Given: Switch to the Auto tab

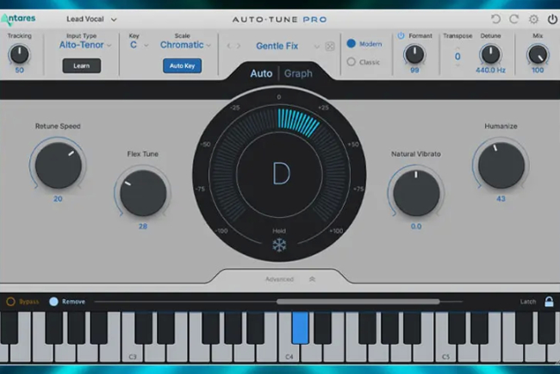Looking at the screenshot, I should (261, 73).
